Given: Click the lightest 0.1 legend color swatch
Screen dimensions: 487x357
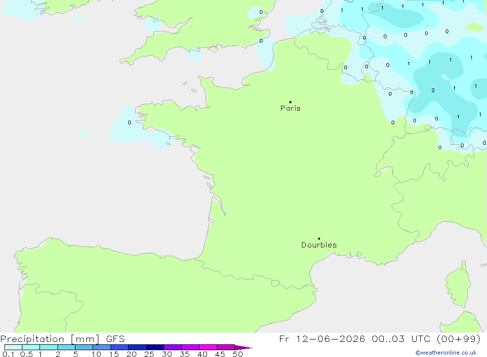Looking at the screenshot, I should coord(13,347).
